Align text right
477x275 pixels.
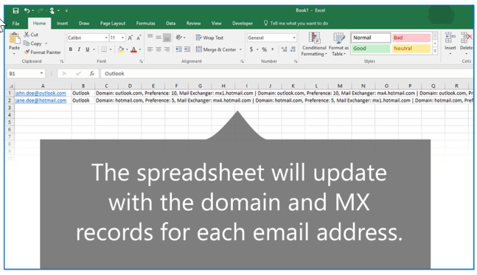pyautogui.click(x=167, y=49)
